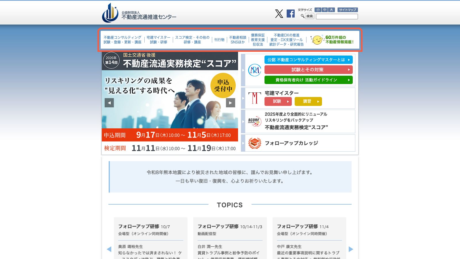The image size is (460, 259).
Task: Click the 宅建マイスター 試験 button
Action: click(x=278, y=101)
